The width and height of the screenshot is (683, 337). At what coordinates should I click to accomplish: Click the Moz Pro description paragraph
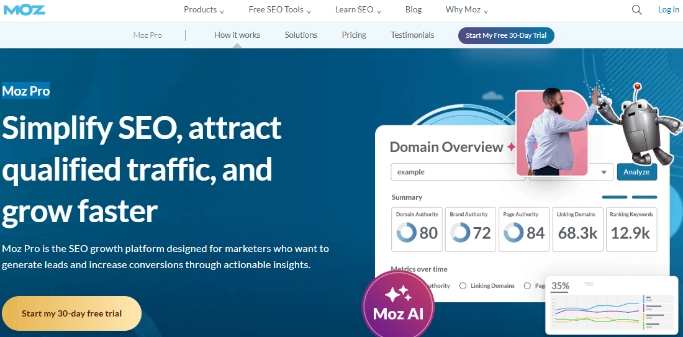coord(166,257)
